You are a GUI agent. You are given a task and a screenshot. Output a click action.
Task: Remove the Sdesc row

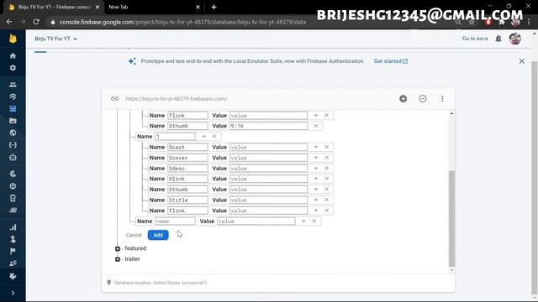click(327, 168)
